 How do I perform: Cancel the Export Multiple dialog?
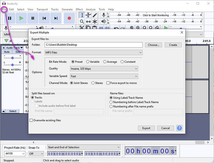[165, 128]
